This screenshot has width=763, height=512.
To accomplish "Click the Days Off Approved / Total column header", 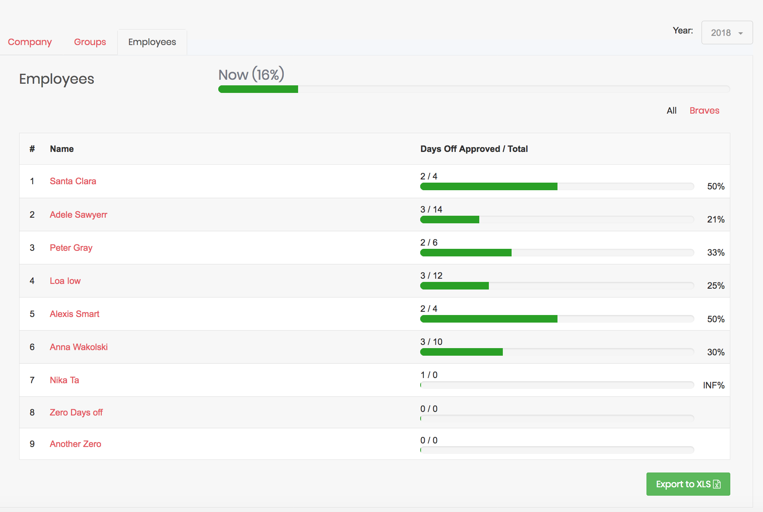I will tap(474, 149).
